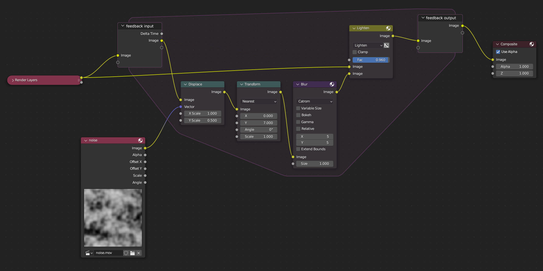The height and width of the screenshot is (271, 543).
Task: Click the noise image thumbnail preview
Action: [113, 218]
